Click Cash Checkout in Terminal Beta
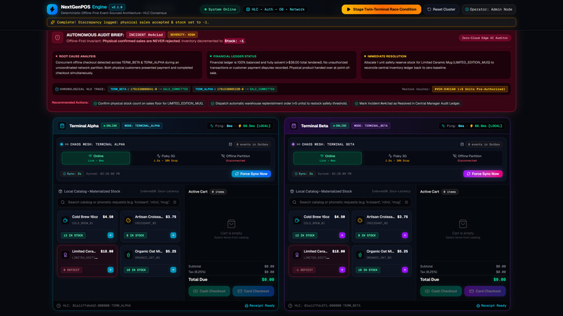The image size is (563, 316). [x=441, y=291]
